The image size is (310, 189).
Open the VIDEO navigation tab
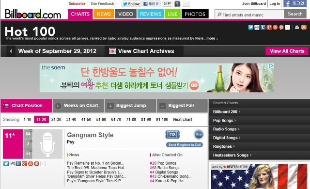[125, 14]
